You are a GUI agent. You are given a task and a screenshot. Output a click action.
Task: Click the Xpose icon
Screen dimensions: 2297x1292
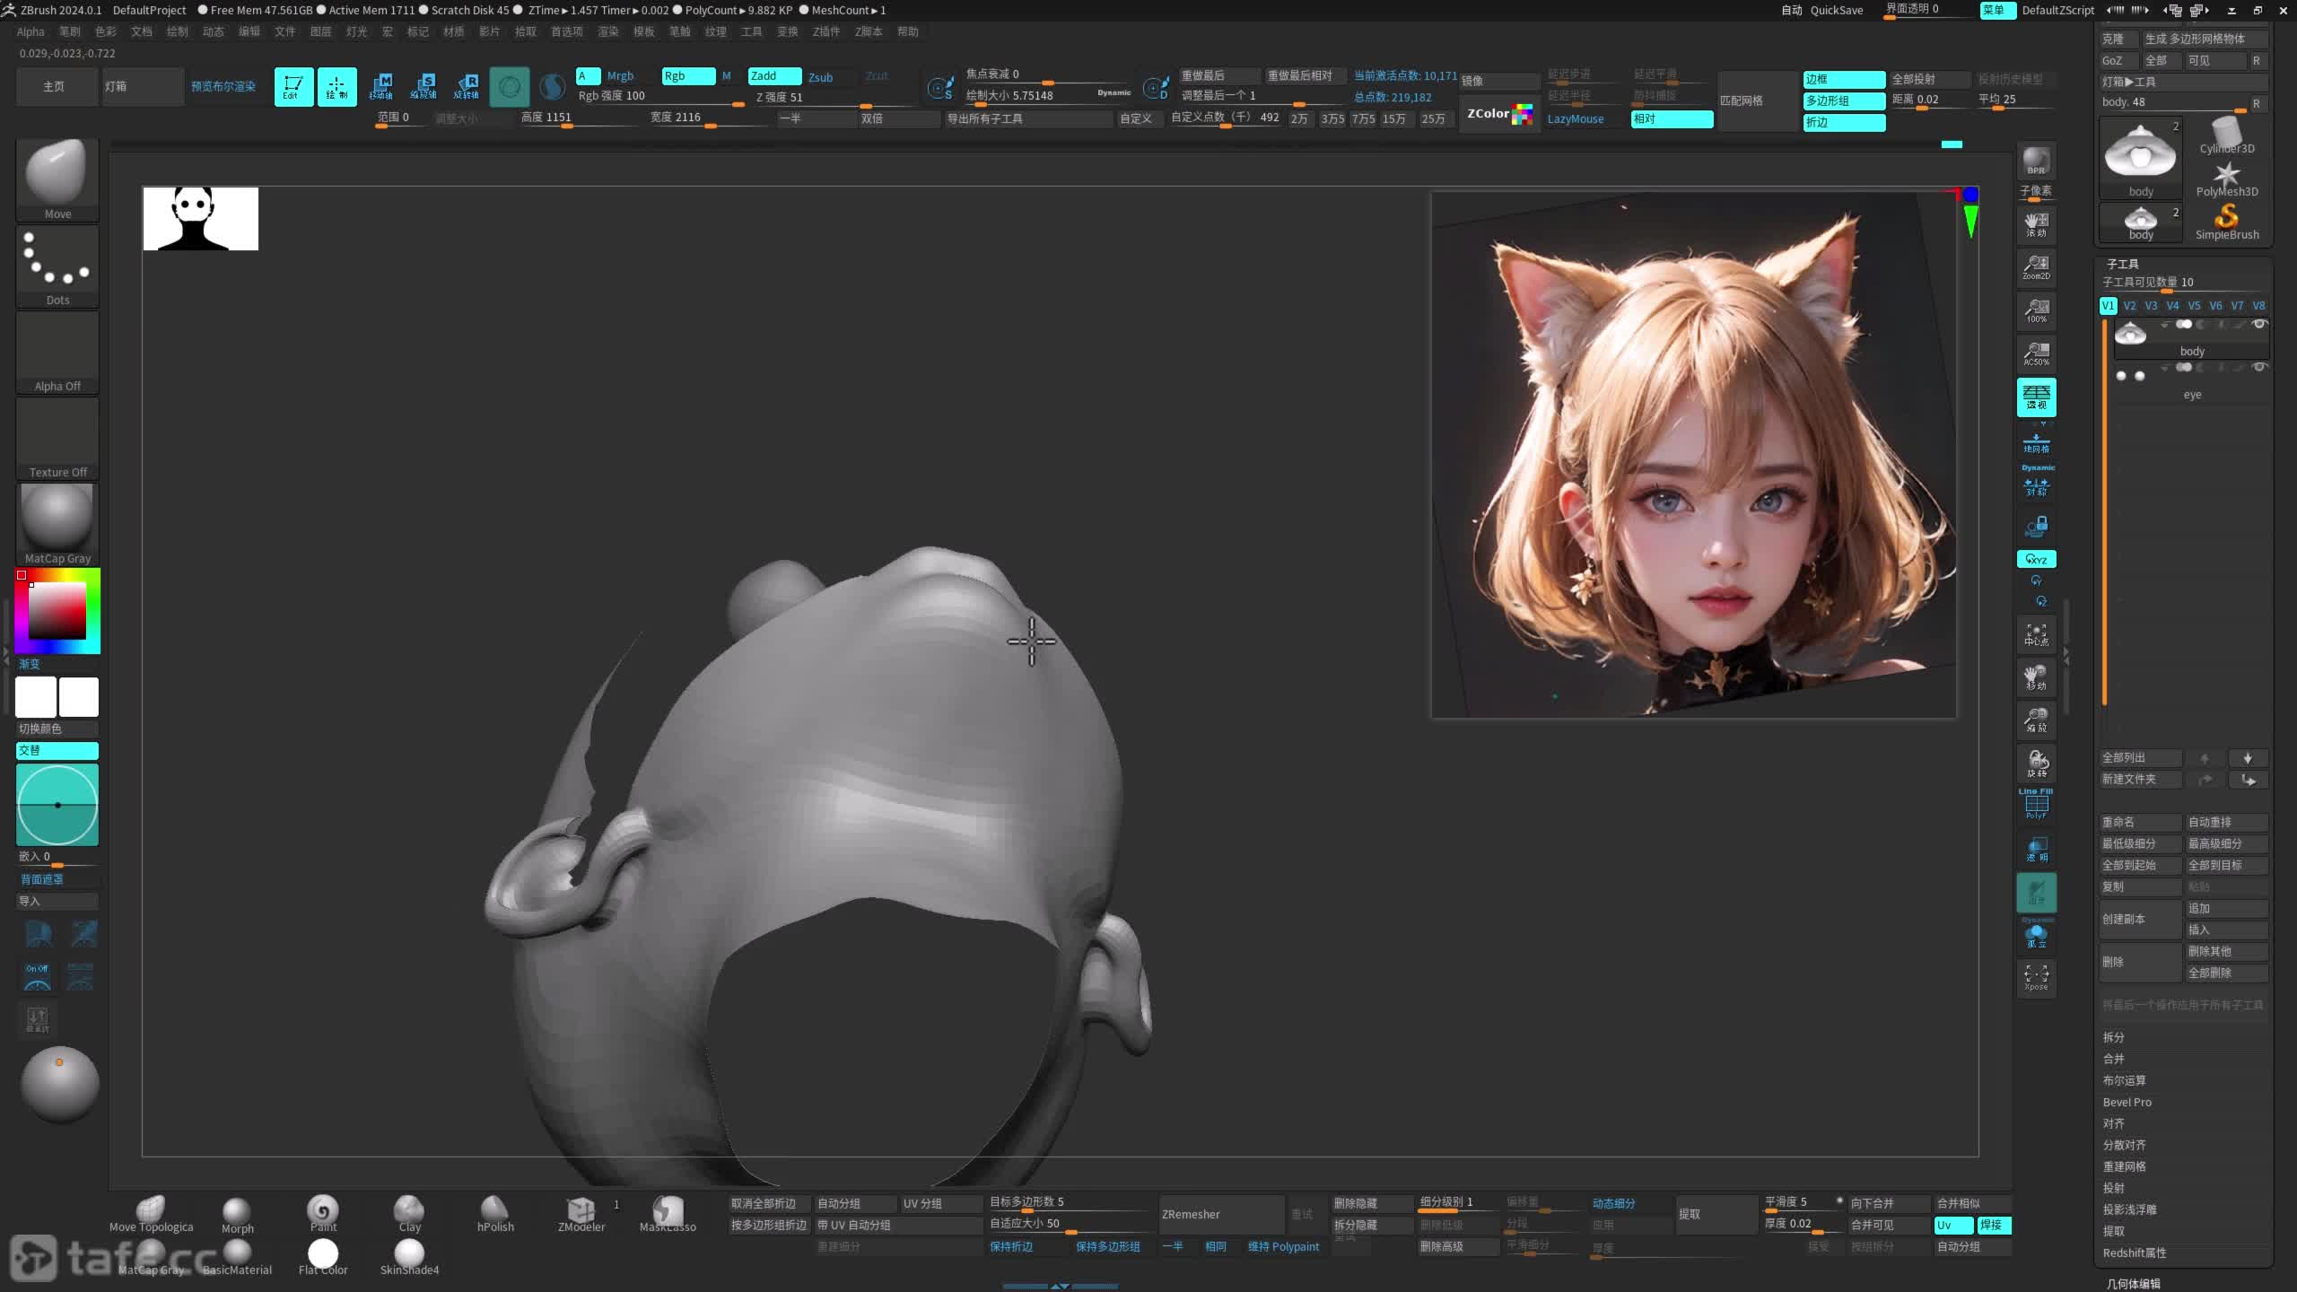pos(2036,978)
